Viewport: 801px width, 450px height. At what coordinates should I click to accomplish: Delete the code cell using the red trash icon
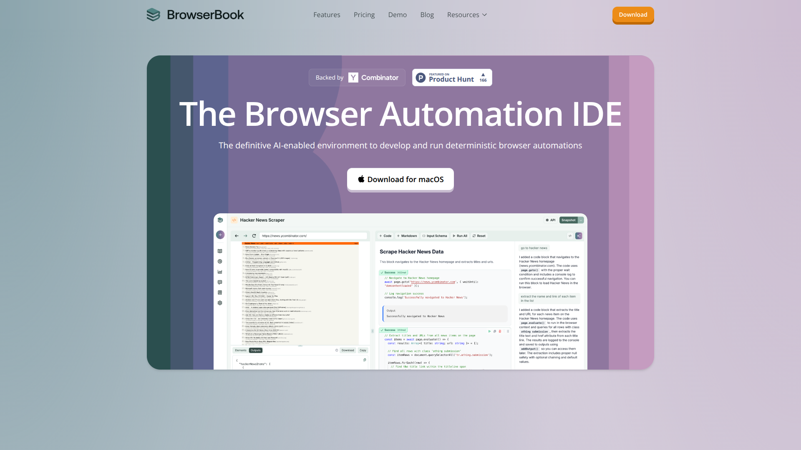click(x=500, y=331)
